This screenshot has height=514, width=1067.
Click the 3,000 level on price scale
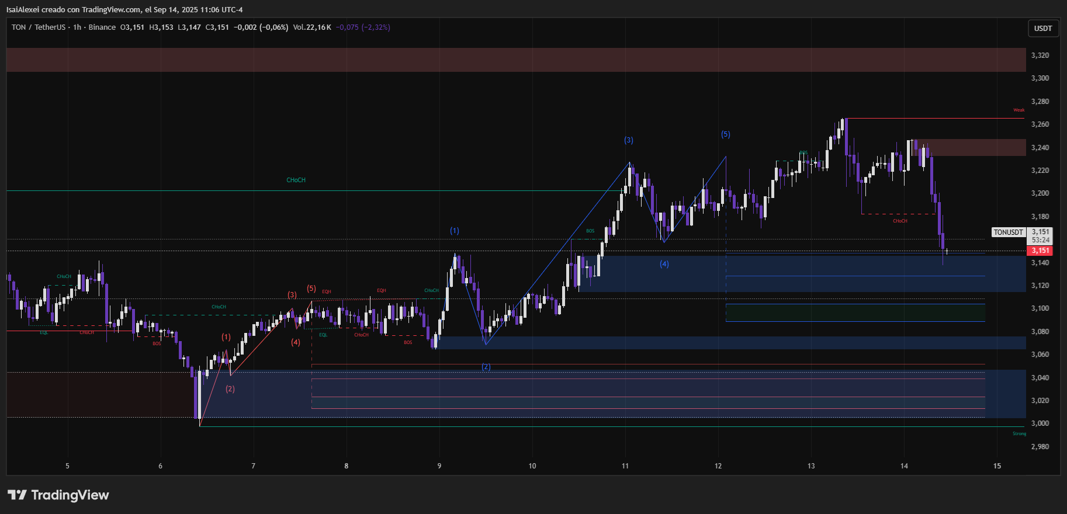coord(1040,423)
